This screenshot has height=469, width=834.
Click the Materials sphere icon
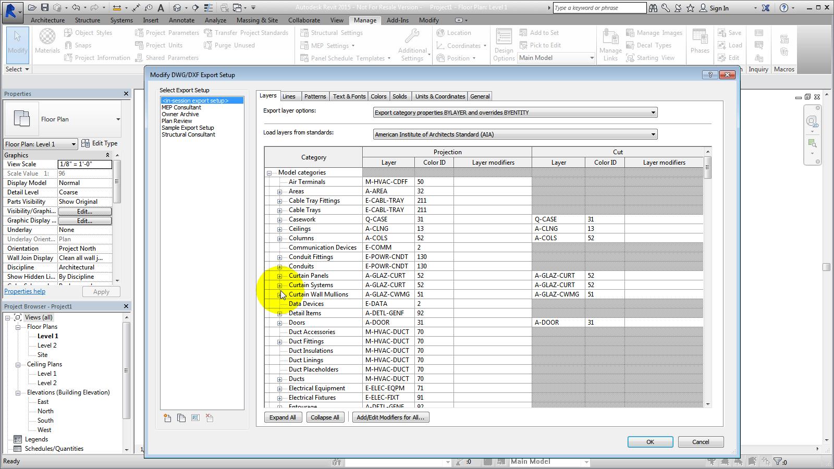47,36
